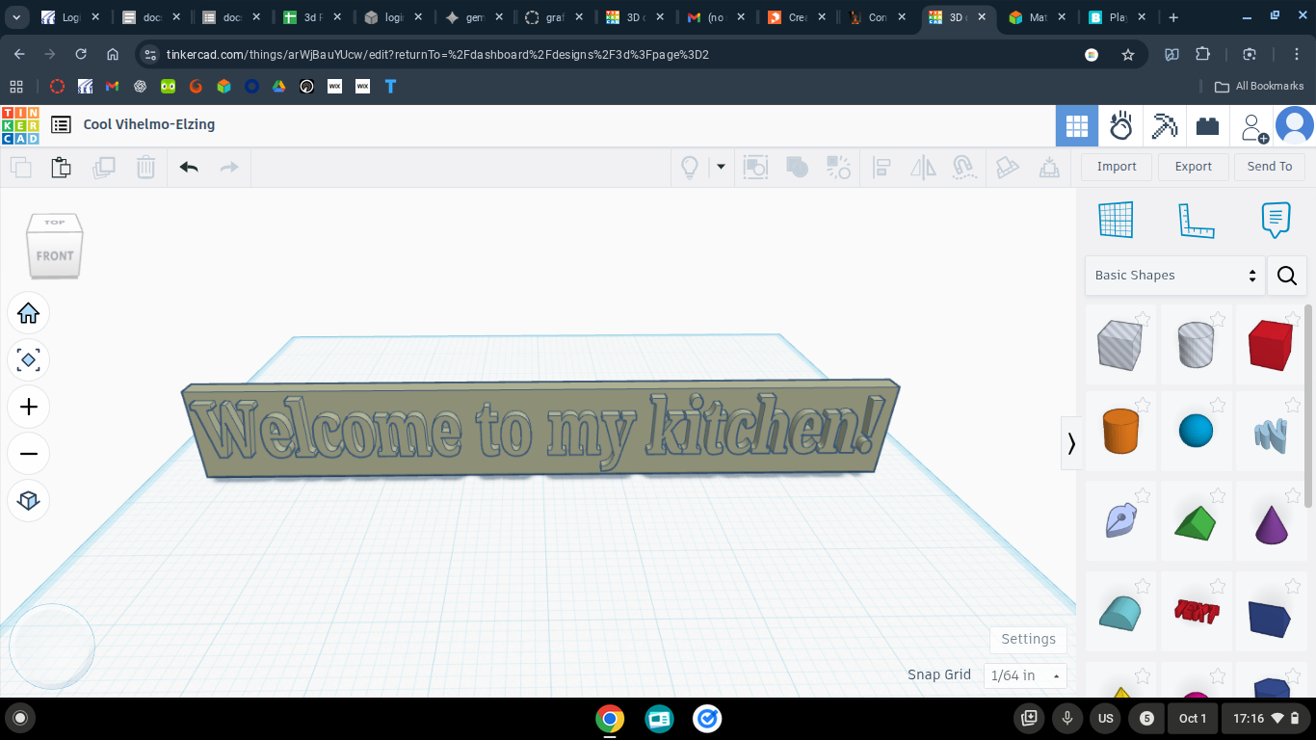This screenshot has height=740, width=1316.
Task: Click the Mirror tool icon
Action: [x=923, y=167]
